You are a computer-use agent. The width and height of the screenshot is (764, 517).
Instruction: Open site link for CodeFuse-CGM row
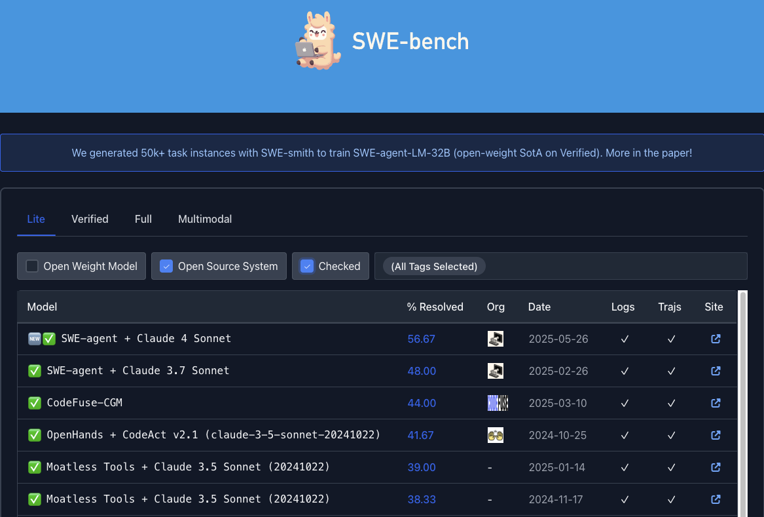pyautogui.click(x=716, y=403)
